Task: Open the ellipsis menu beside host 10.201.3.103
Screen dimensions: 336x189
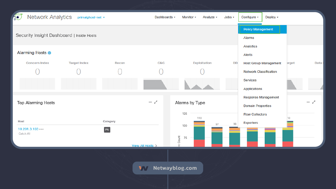Action: pyautogui.click(x=41, y=129)
